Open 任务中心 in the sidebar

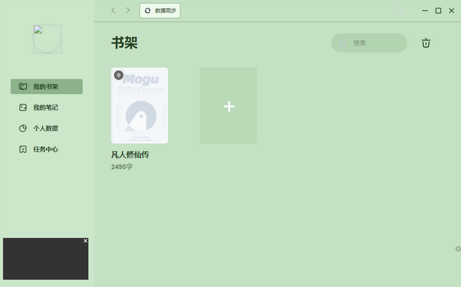pos(46,149)
